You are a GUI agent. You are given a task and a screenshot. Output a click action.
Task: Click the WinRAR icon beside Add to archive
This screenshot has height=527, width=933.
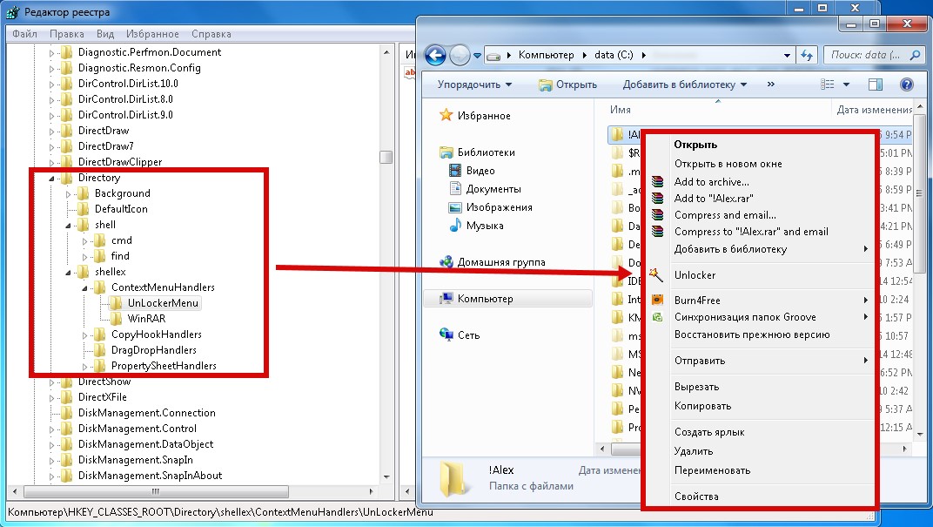(658, 182)
